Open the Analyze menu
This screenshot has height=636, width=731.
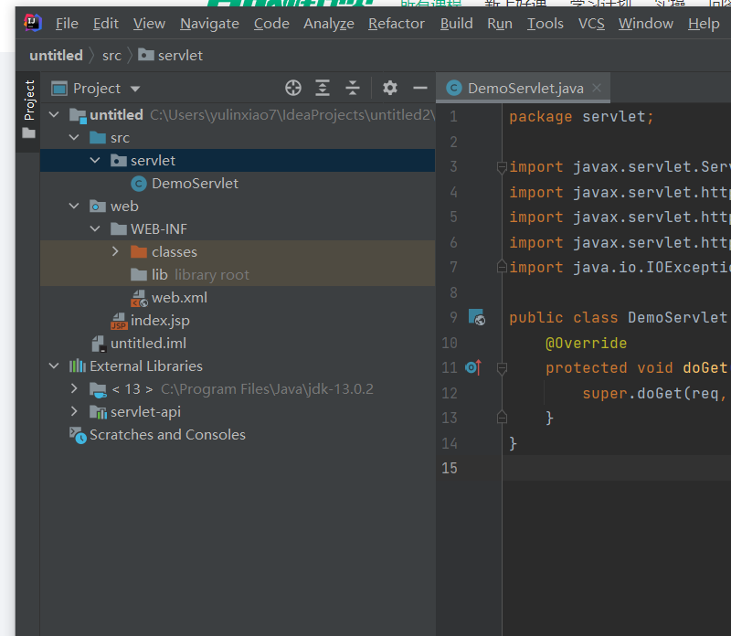(x=329, y=24)
